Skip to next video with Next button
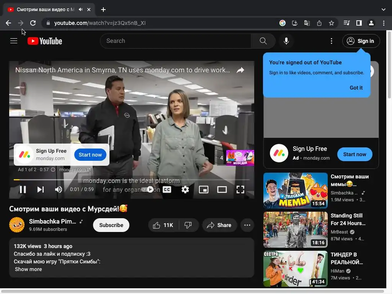 coord(41,189)
